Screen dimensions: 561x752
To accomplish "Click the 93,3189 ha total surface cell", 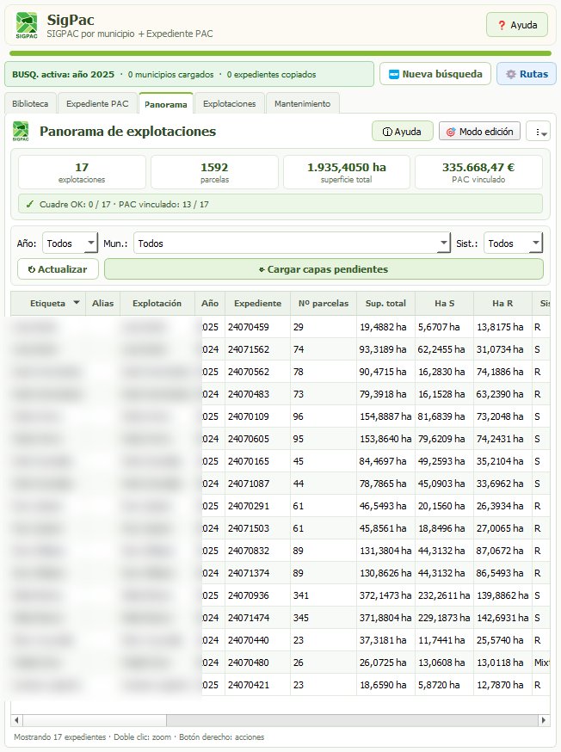I will click(385, 349).
